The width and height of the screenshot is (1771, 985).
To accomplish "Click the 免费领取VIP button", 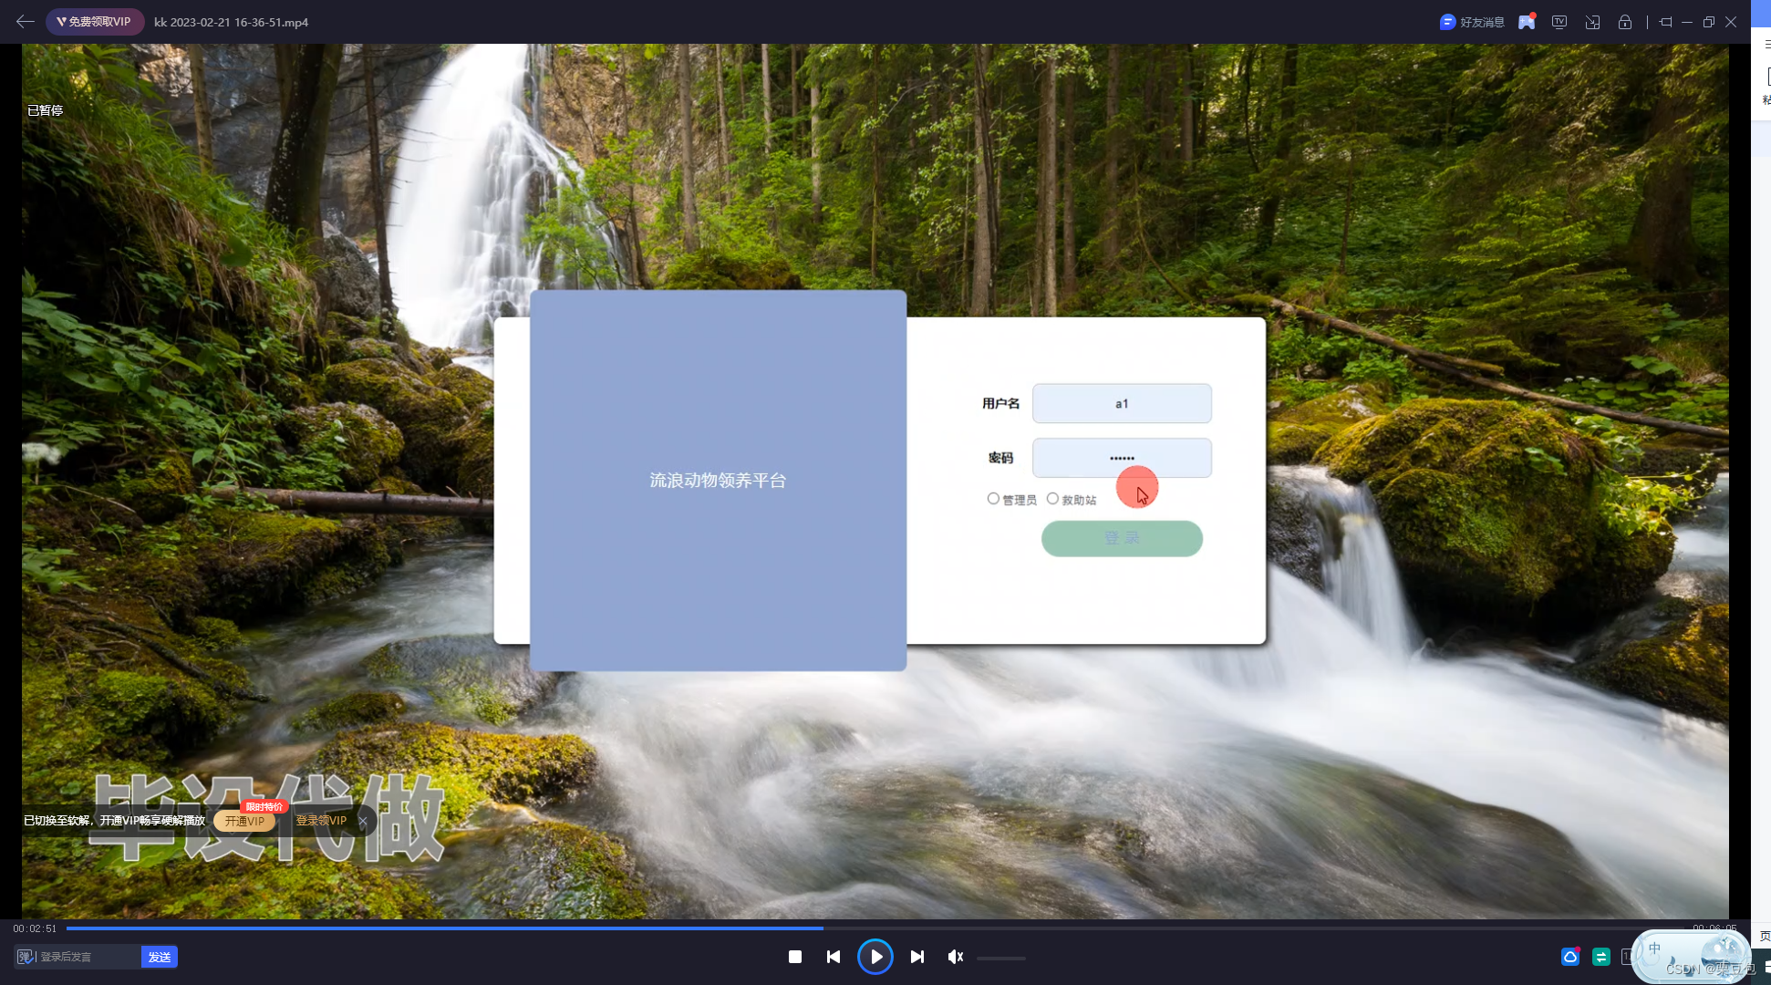I will (x=95, y=22).
